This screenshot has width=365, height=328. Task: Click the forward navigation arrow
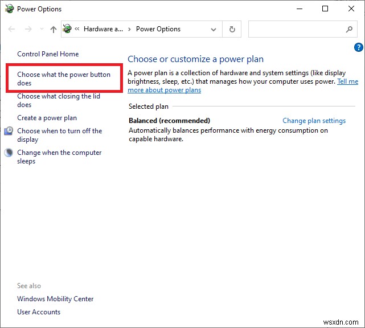pos(28,29)
